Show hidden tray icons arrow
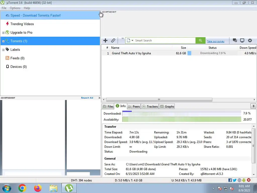The width and height of the screenshot is (257, 193). click(x=213, y=188)
